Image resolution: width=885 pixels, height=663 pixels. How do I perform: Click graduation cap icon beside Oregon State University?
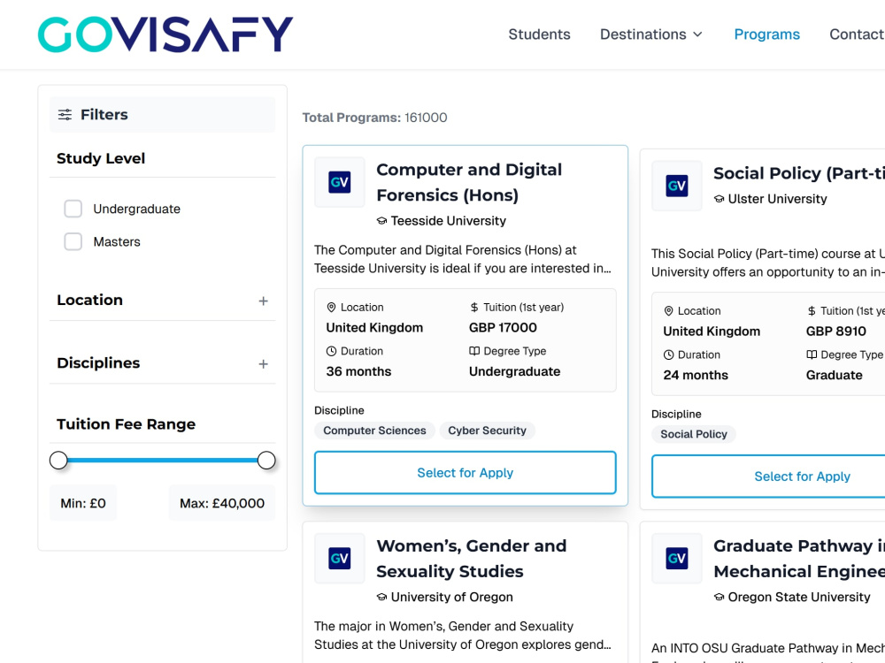click(x=719, y=597)
